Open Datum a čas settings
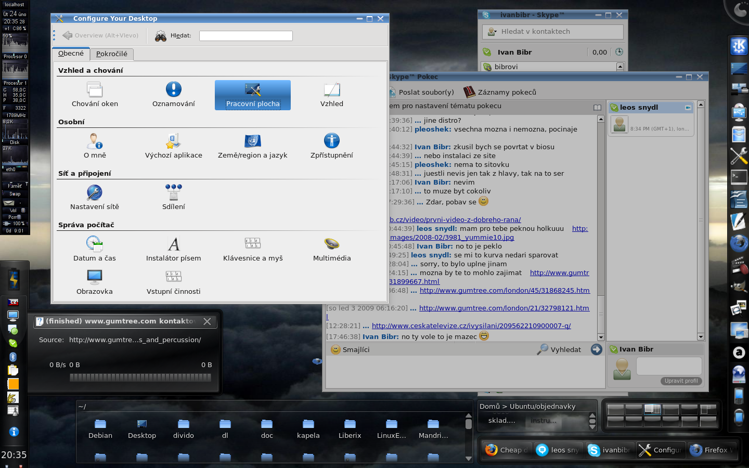Image resolution: width=749 pixels, height=468 pixels. [x=95, y=249]
